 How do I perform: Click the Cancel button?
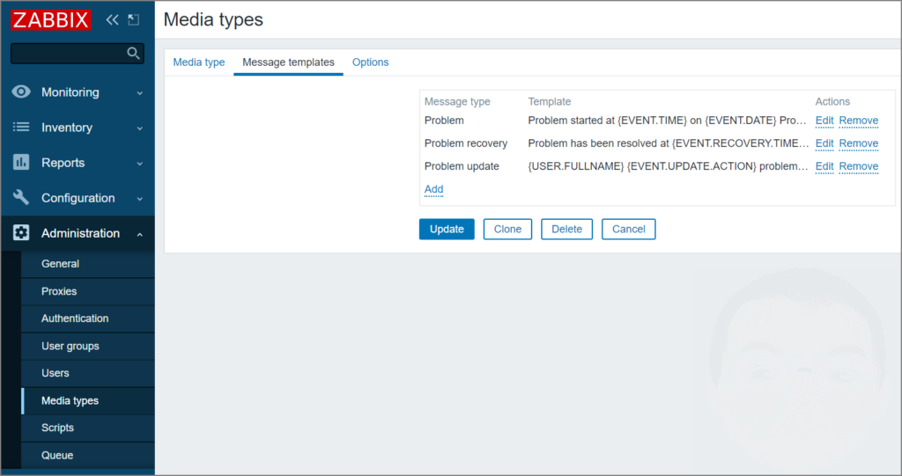[628, 229]
